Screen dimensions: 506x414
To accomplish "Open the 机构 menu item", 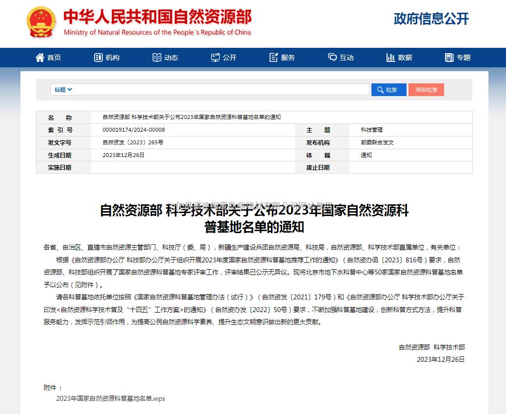I will [107, 58].
